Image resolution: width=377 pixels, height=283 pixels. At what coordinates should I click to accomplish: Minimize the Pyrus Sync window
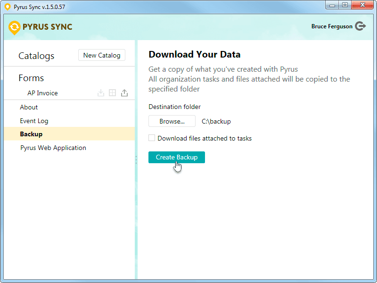coord(332,5)
